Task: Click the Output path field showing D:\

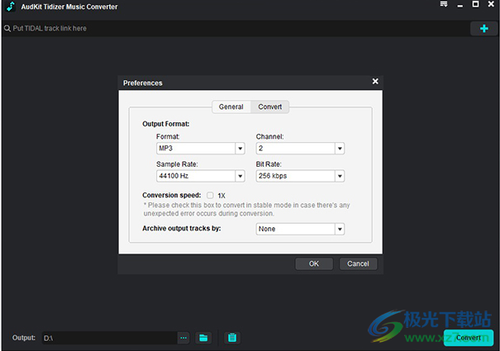Action: [109, 338]
